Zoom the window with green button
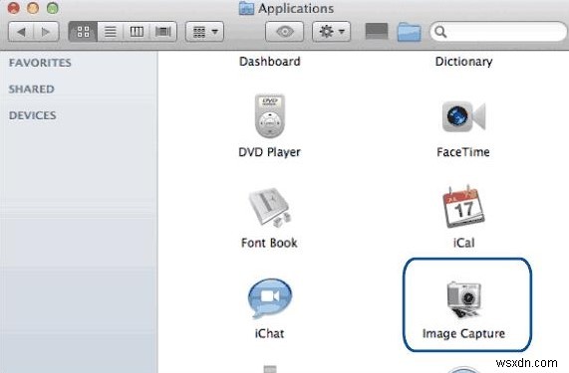569x373 pixels. tap(53, 8)
